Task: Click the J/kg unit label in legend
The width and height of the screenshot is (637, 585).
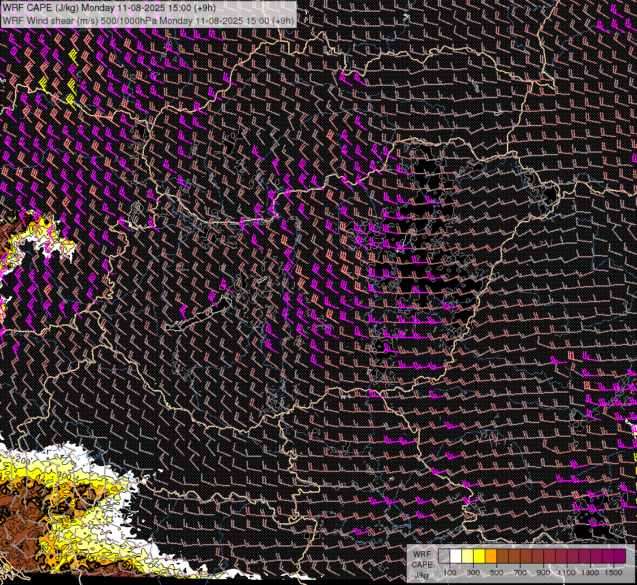Action: click(x=421, y=575)
